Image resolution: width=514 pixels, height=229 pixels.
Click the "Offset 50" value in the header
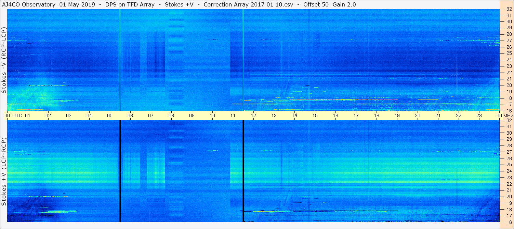pyautogui.click(x=316, y=5)
